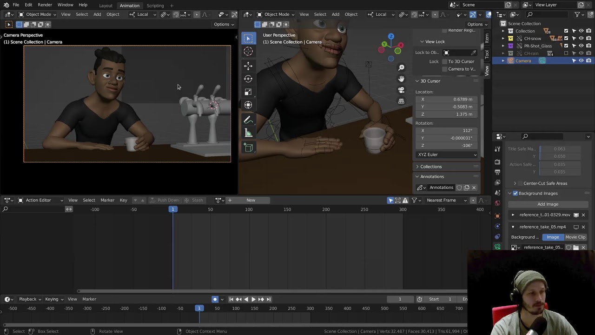Remove the reference_take_05.mp4 background image
The height and width of the screenshot is (335, 595).
[583, 227]
